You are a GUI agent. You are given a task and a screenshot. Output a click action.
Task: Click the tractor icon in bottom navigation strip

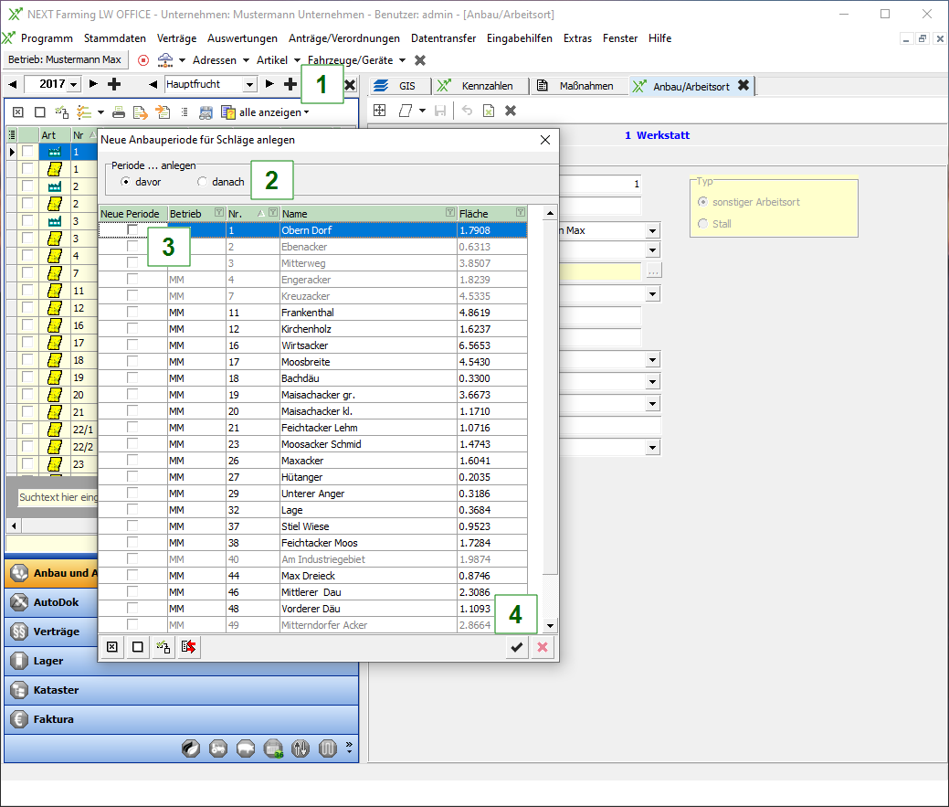point(219,749)
